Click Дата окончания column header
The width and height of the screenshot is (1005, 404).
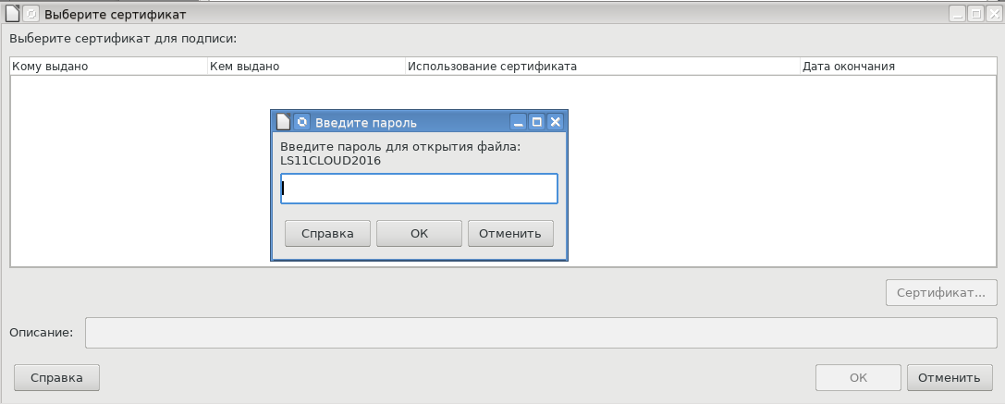[x=899, y=66]
